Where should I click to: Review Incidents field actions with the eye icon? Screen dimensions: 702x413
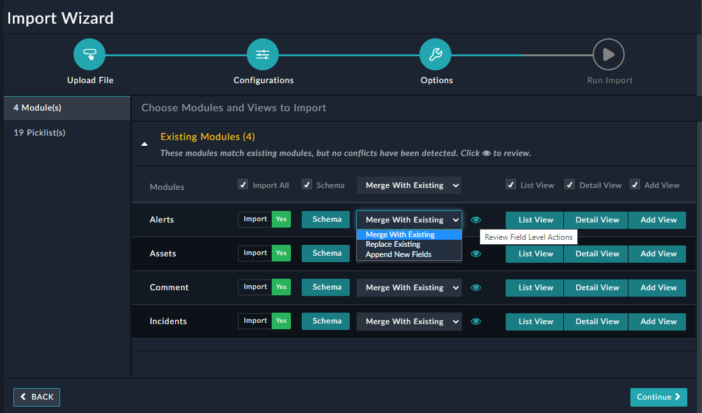click(476, 321)
